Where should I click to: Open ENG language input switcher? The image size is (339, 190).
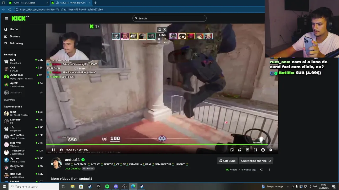pos(315,187)
